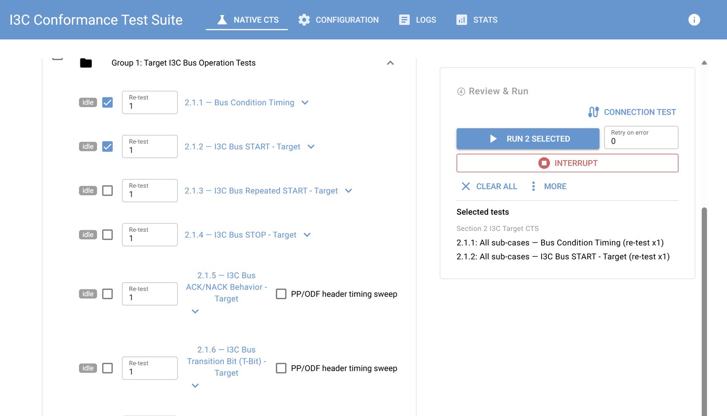
Task: Expand sub-cases of 2.1.3 Repeated START
Action: (x=349, y=191)
